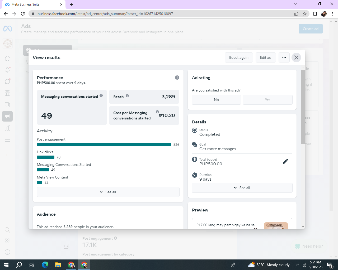The width and height of the screenshot is (338, 270).
Task: Click the Need help? button
Action: [x=309, y=246]
